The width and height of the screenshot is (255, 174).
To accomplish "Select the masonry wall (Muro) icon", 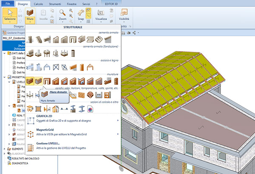I will click(x=30, y=81).
